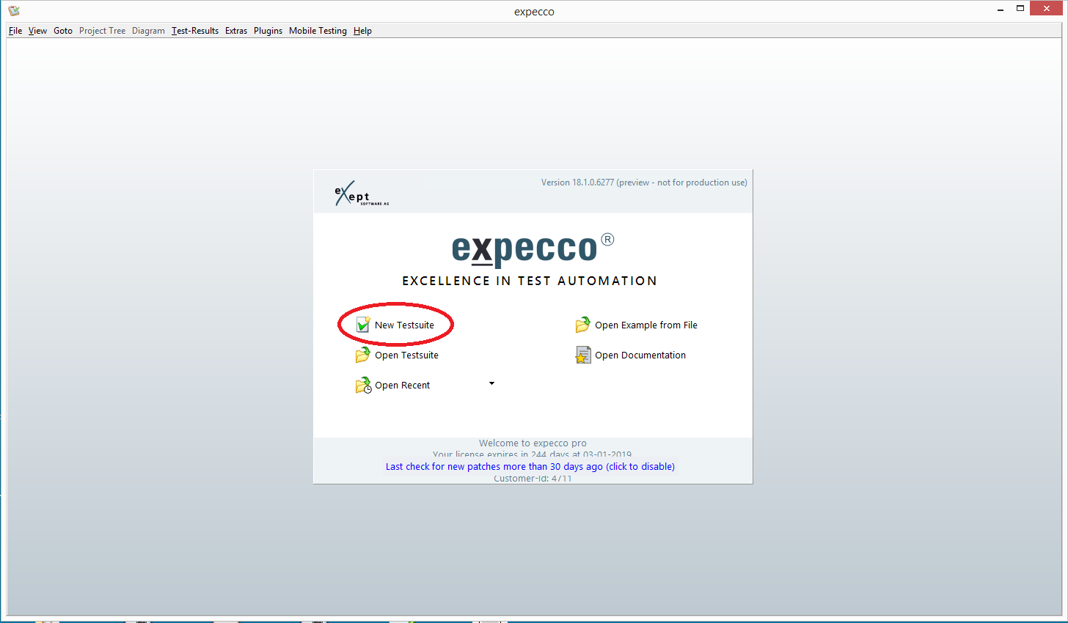Click the Open Recent folder-clock icon
1068x623 pixels.
[x=363, y=385]
